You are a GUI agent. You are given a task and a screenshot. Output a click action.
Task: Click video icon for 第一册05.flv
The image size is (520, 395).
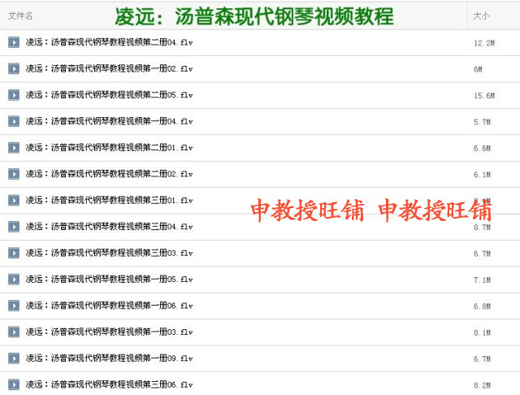[14, 280]
